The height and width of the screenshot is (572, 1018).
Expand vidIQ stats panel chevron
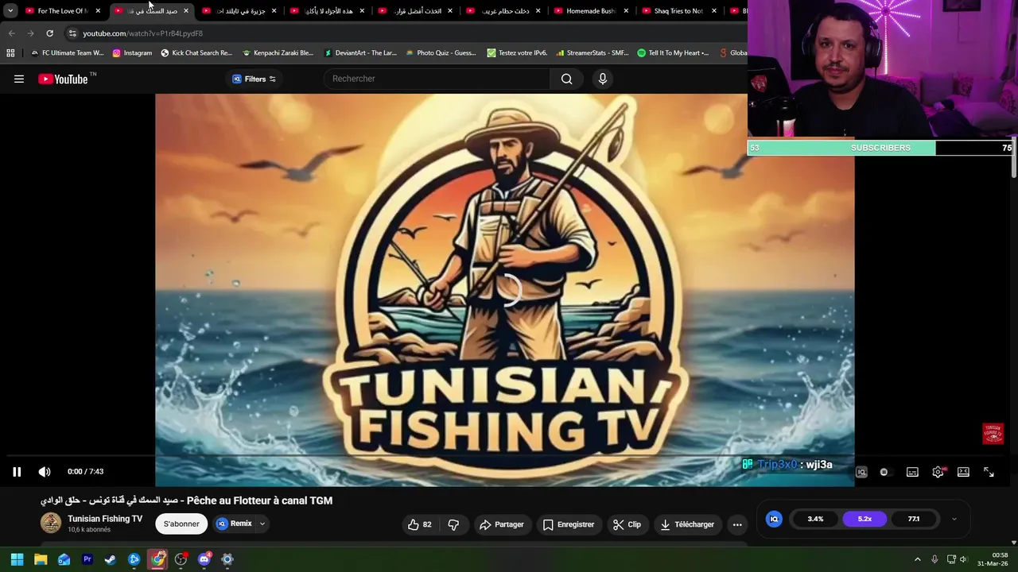click(954, 519)
